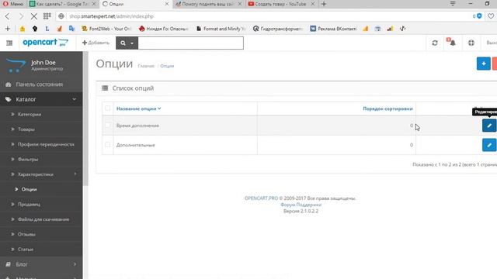Image resolution: width=497 pixels, height=279 pixels.
Task: Stop page loading with X button
Action: [33, 16]
